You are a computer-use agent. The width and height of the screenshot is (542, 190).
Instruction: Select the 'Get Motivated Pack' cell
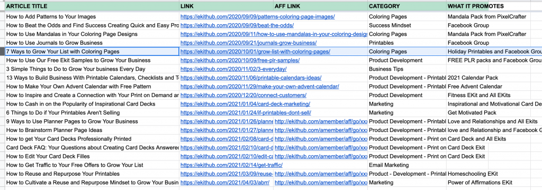coord(489,113)
